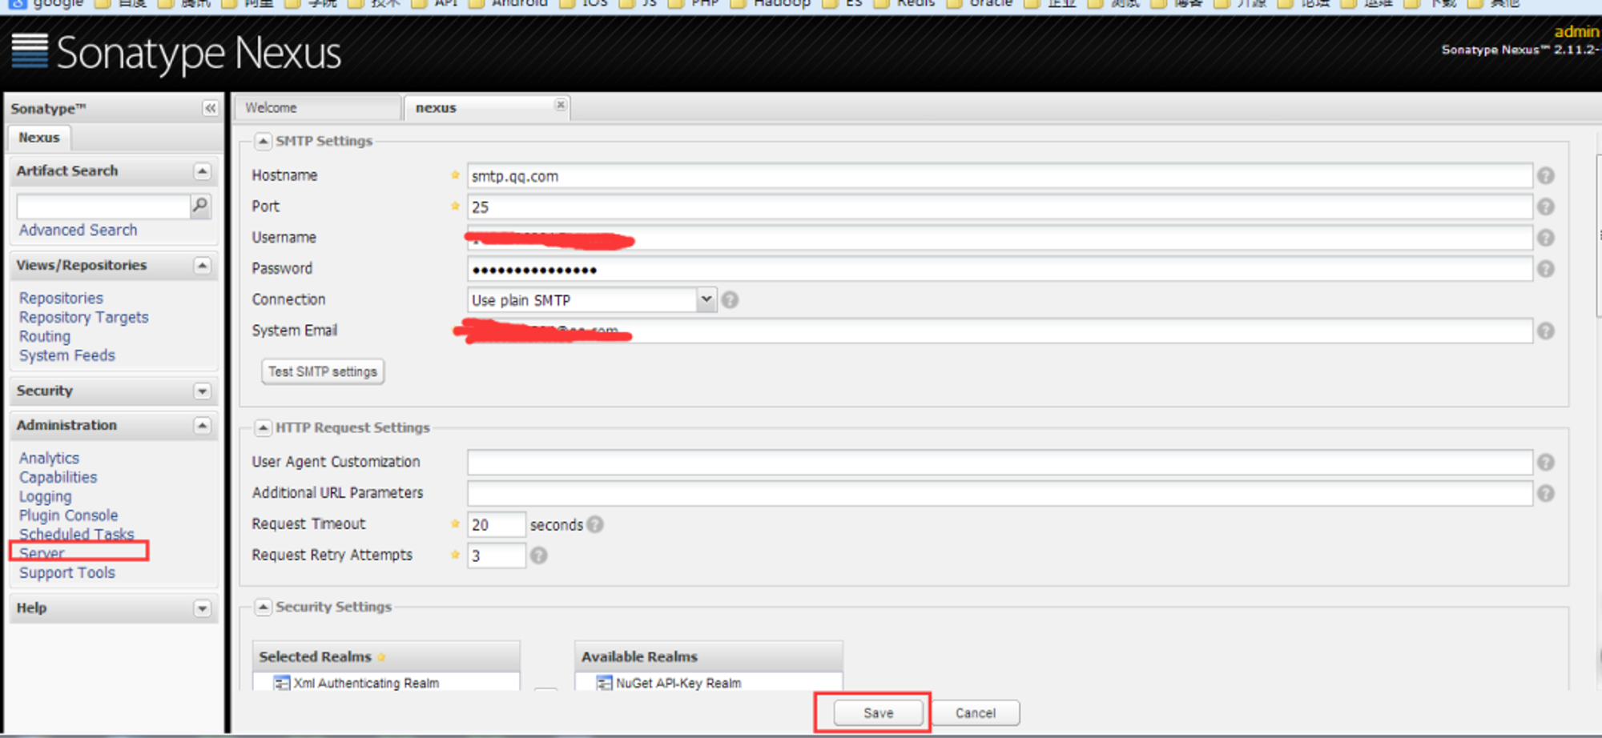Screen dimensions: 1602x738
Task: Open help for Request Timeout
Action: point(595,524)
